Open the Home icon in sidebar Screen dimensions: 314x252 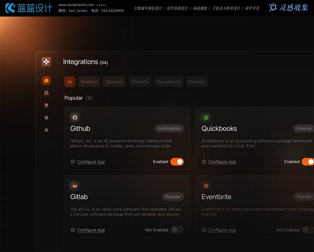click(x=46, y=81)
